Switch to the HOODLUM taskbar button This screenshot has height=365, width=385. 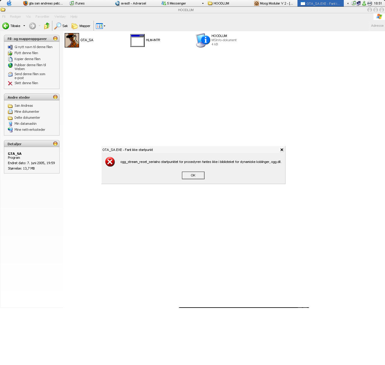point(219,3)
